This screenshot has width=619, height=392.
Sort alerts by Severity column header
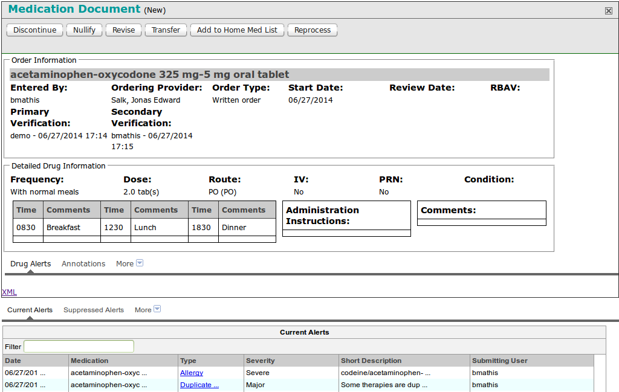click(x=292, y=361)
